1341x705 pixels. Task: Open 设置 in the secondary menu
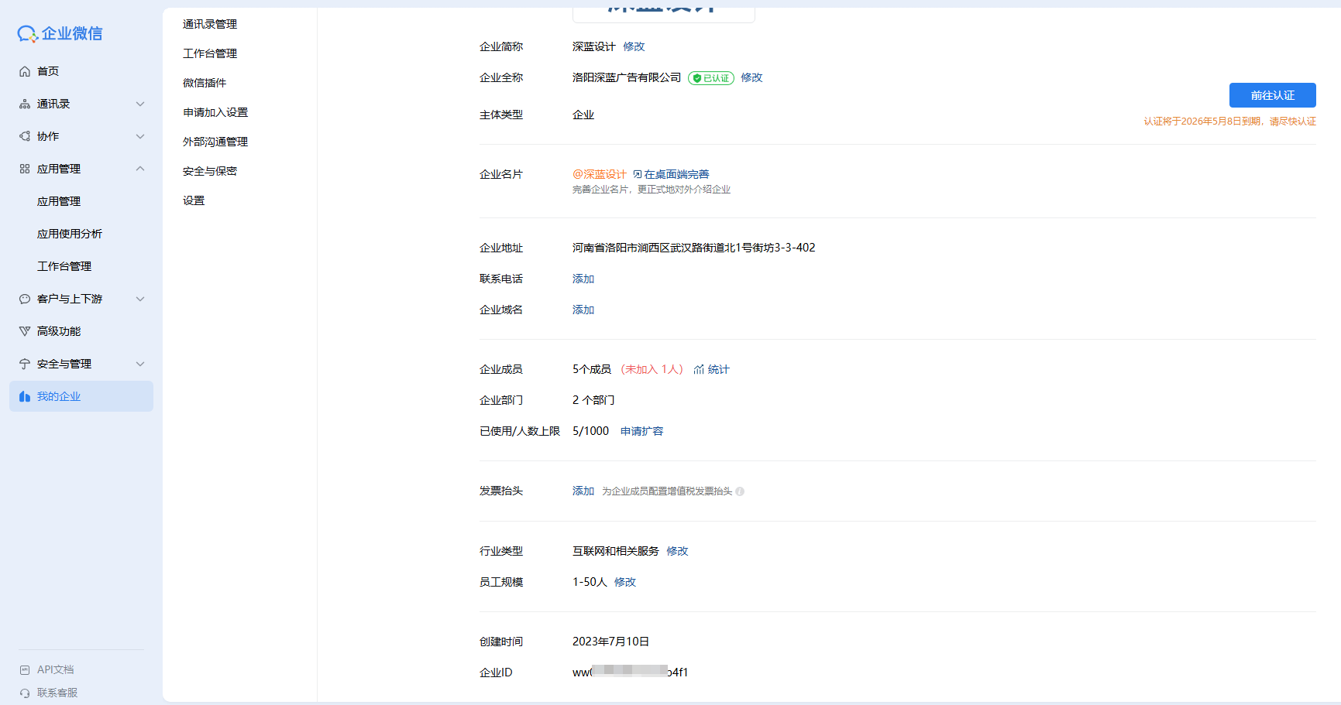point(194,200)
